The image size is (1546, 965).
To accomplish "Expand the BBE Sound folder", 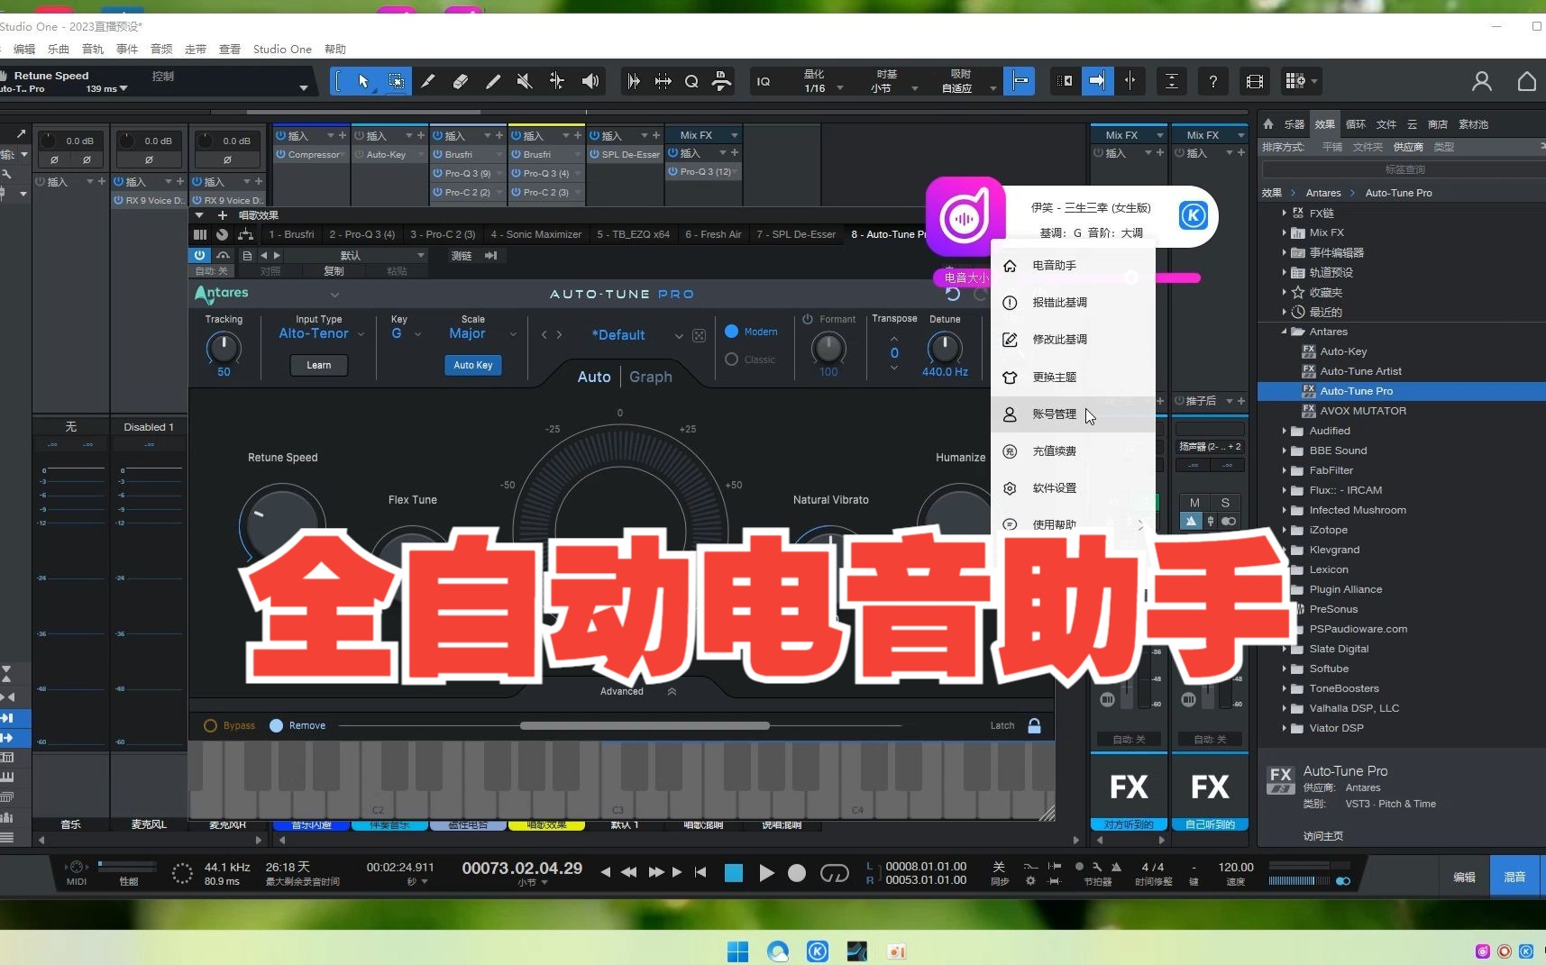I will [1285, 451].
